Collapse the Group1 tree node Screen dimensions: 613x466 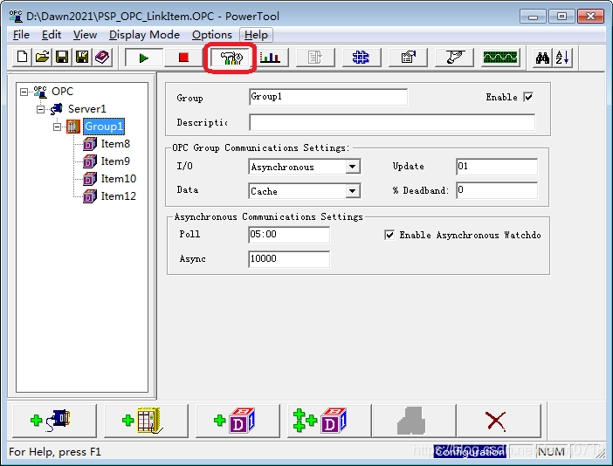pyautogui.click(x=57, y=127)
